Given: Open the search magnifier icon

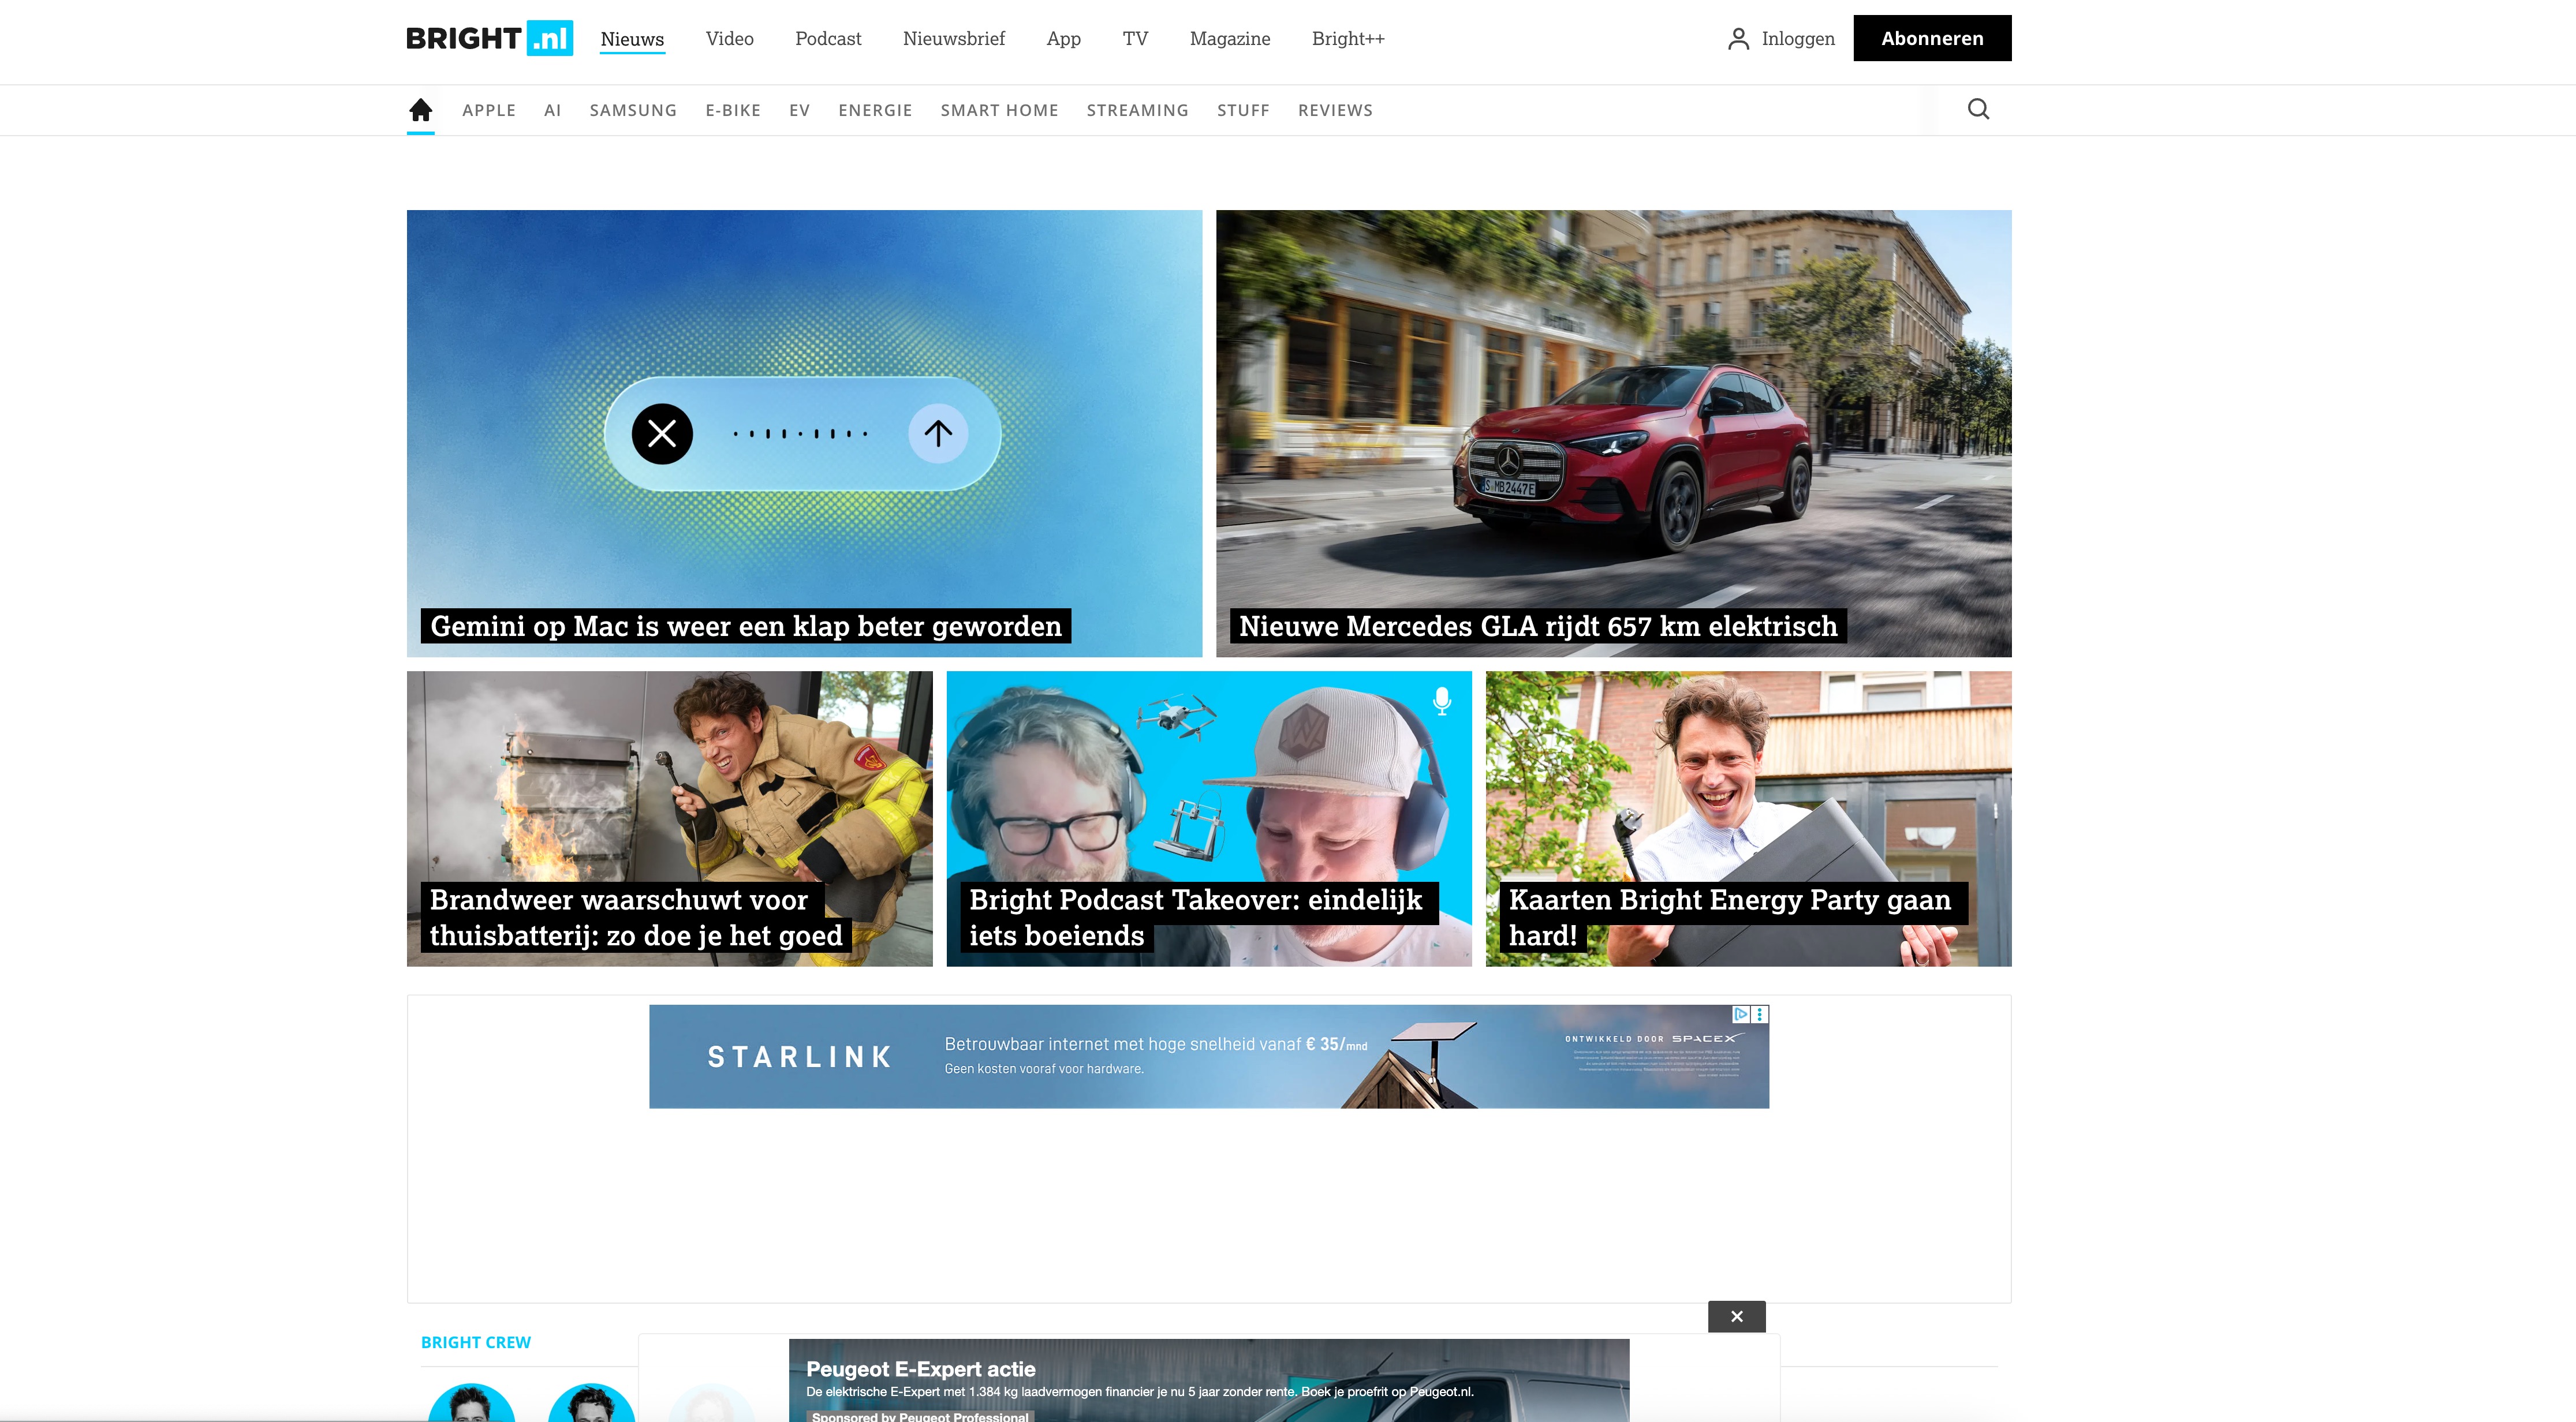Looking at the screenshot, I should (x=1978, y=109).
